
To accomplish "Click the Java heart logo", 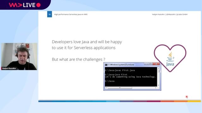I will 170,58.
